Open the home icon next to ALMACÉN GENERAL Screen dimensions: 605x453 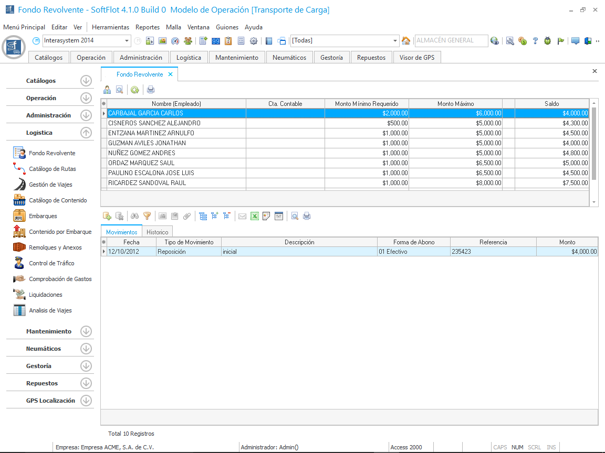[406, 41]
